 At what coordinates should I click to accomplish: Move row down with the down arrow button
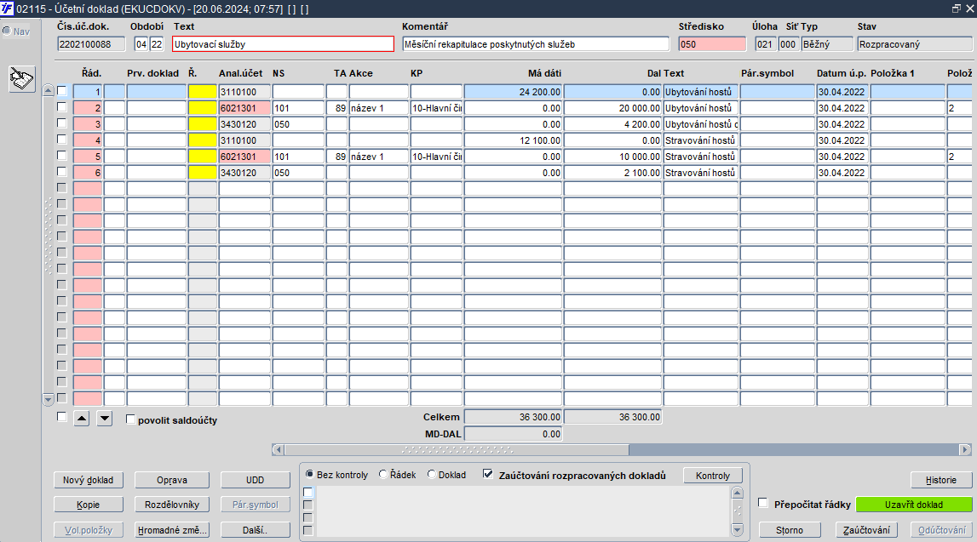105,419
